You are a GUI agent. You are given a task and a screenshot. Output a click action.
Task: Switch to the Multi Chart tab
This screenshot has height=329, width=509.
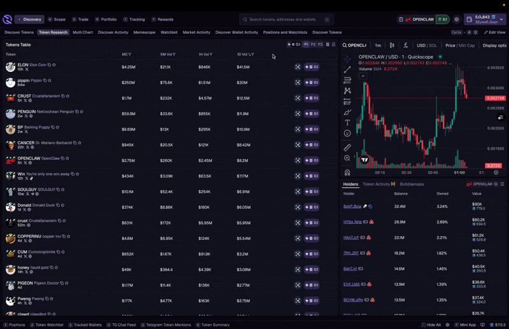coord(83,32)
